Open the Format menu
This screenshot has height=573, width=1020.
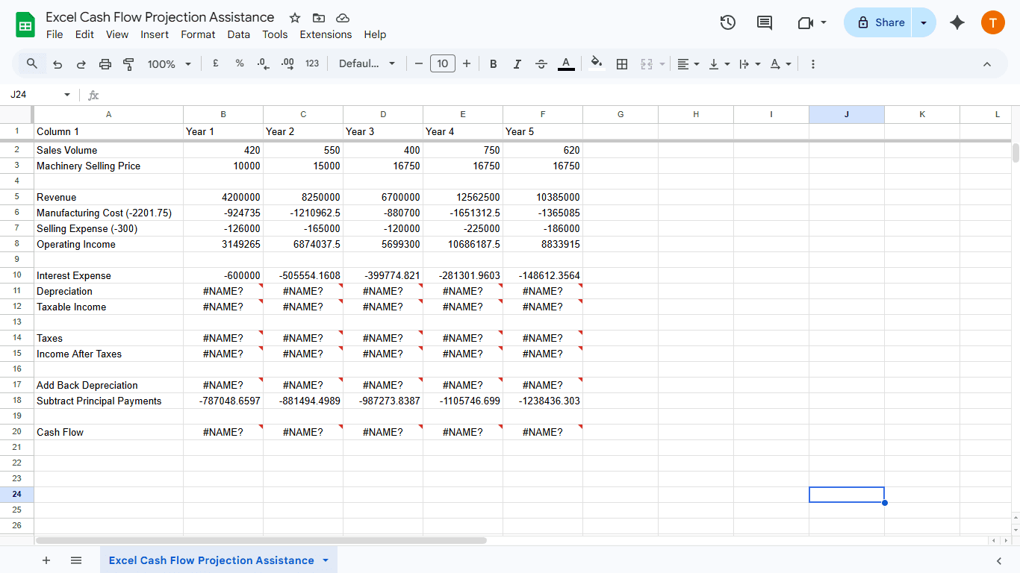click(x=198, y=34)
